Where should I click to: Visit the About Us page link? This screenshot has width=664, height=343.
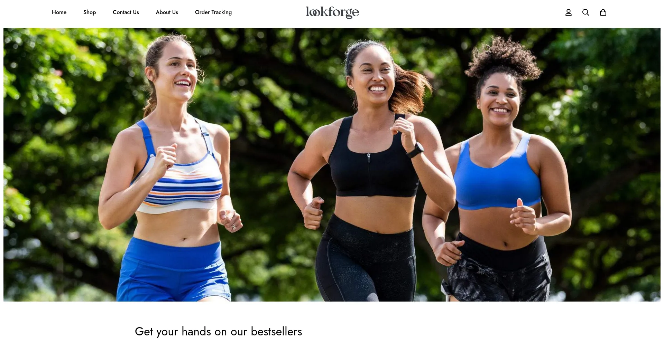pyautogui.click(x=167, y=12)
